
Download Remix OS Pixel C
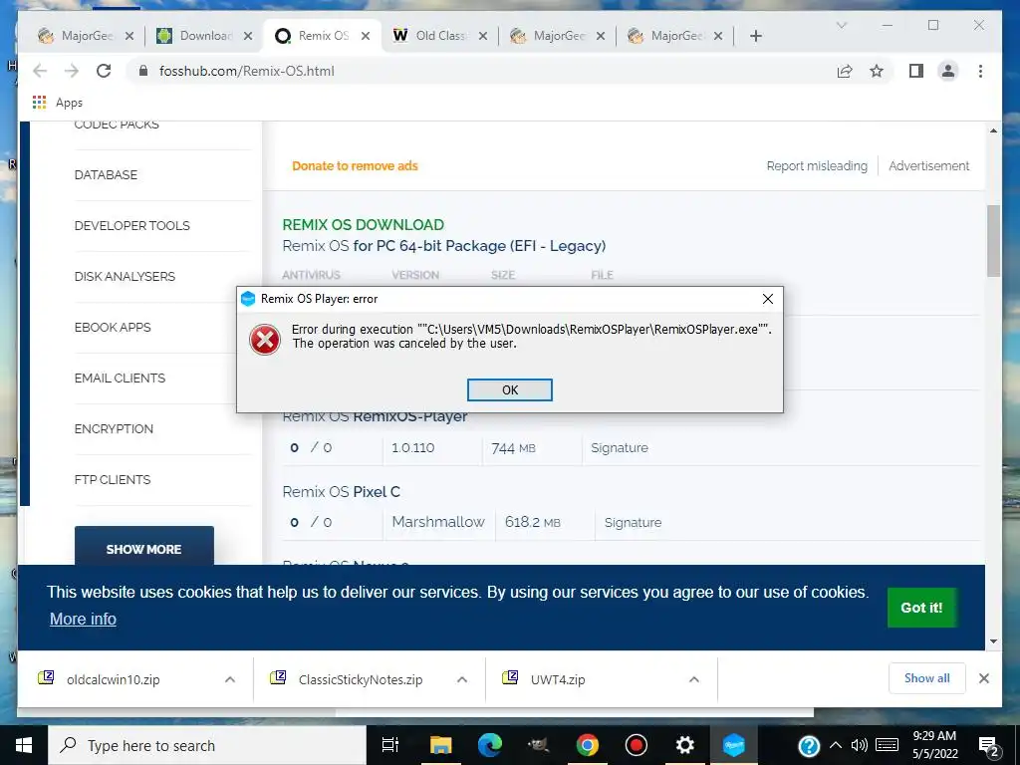(341, 492)
